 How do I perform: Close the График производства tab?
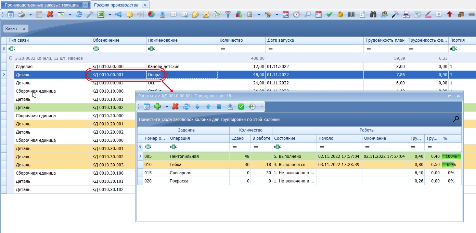pos(145,5)
